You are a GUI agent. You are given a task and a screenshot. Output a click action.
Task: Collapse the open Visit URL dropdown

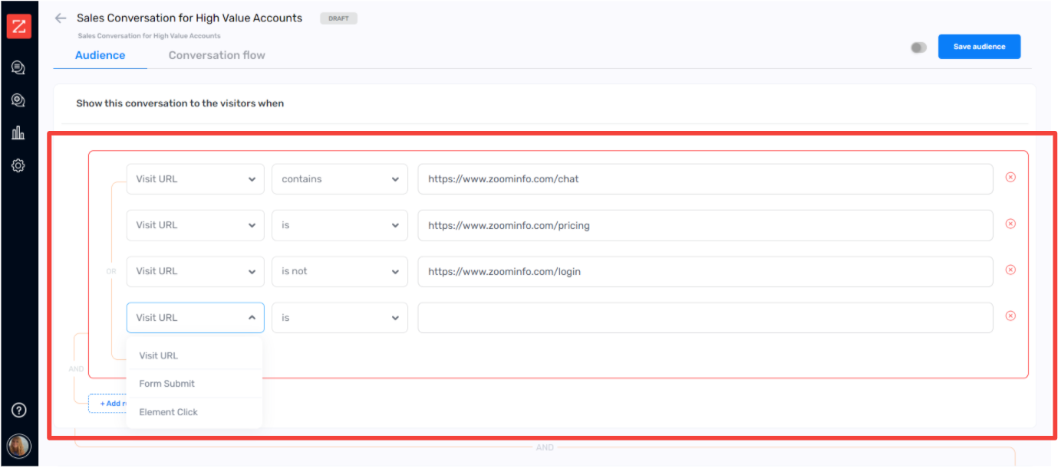195,317
